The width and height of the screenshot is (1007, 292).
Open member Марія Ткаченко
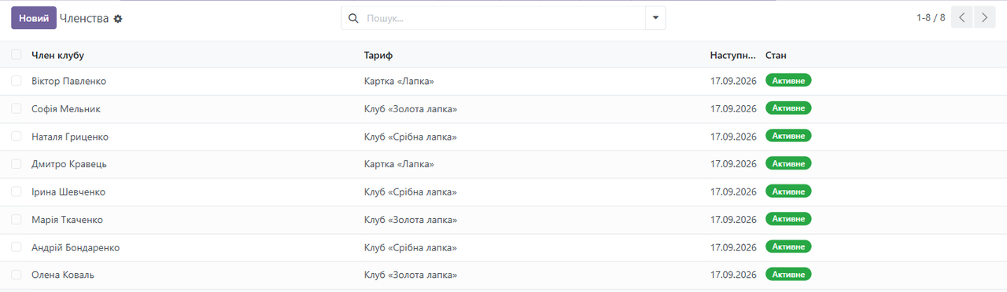(67, 220)
